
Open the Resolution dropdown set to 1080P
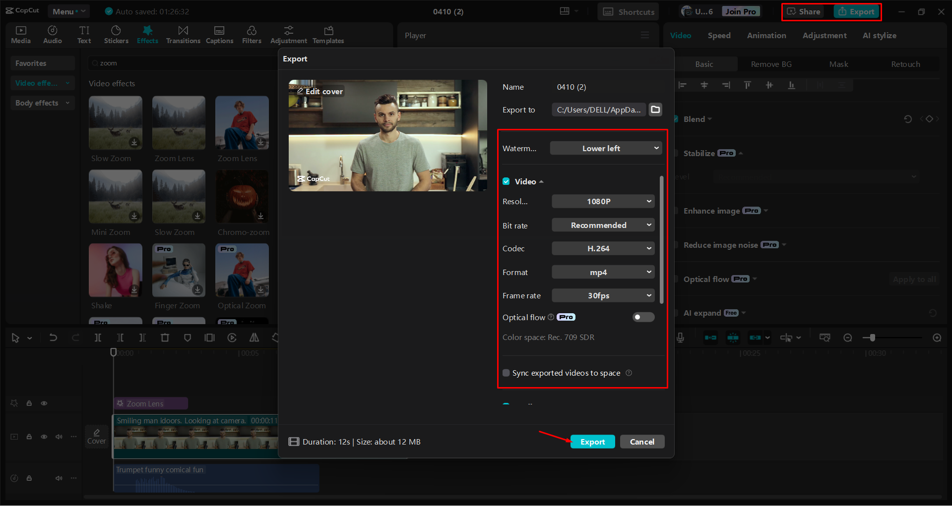(x=603, y=201)
